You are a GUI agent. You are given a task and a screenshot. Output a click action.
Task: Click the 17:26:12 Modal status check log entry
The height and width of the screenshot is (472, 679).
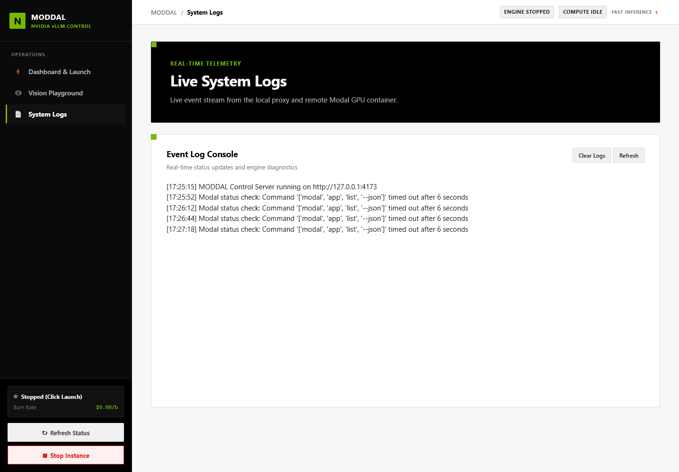tap(317, 208)
